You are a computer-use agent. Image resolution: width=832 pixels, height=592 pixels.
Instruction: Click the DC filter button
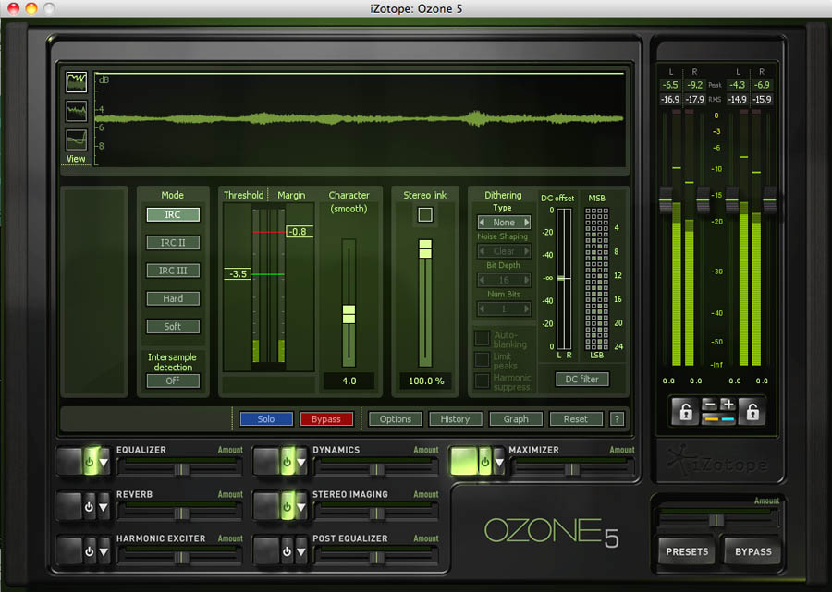click(582, 380)
